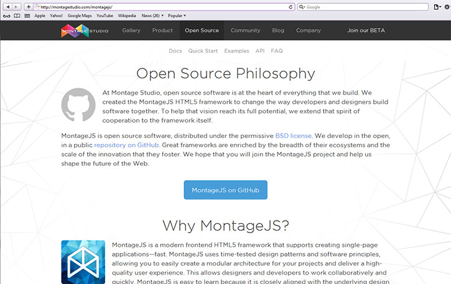Open the Apple bookmark

coord(40,16)
